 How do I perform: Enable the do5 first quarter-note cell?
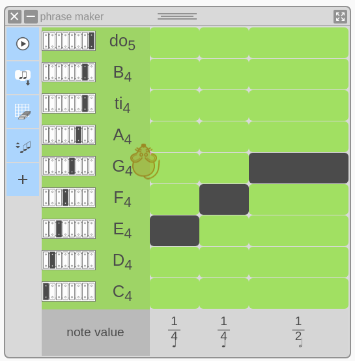point(175,43)
